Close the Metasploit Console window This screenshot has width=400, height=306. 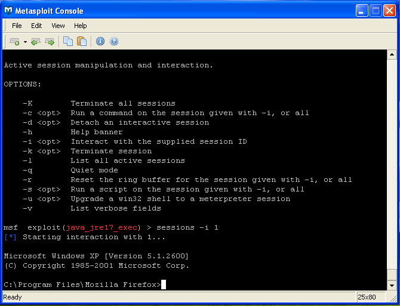[x=389, y=11]
